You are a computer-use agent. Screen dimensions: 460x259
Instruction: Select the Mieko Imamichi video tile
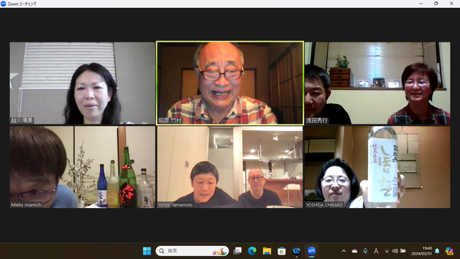[x=83, y=167]
